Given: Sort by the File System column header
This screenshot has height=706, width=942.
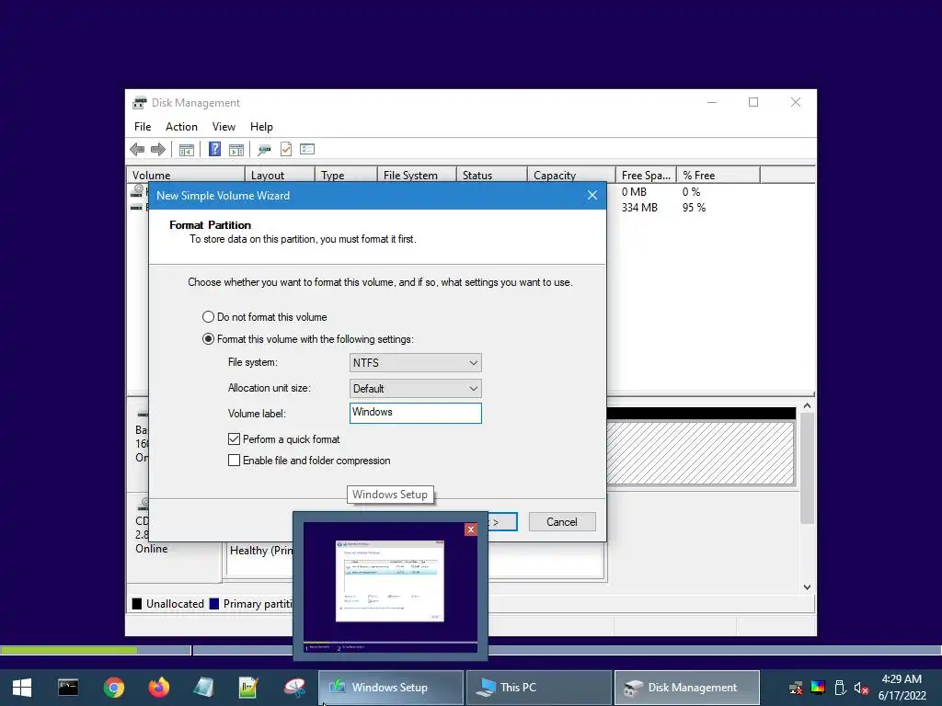Looking at the screenshot, I should click(417, 175).
